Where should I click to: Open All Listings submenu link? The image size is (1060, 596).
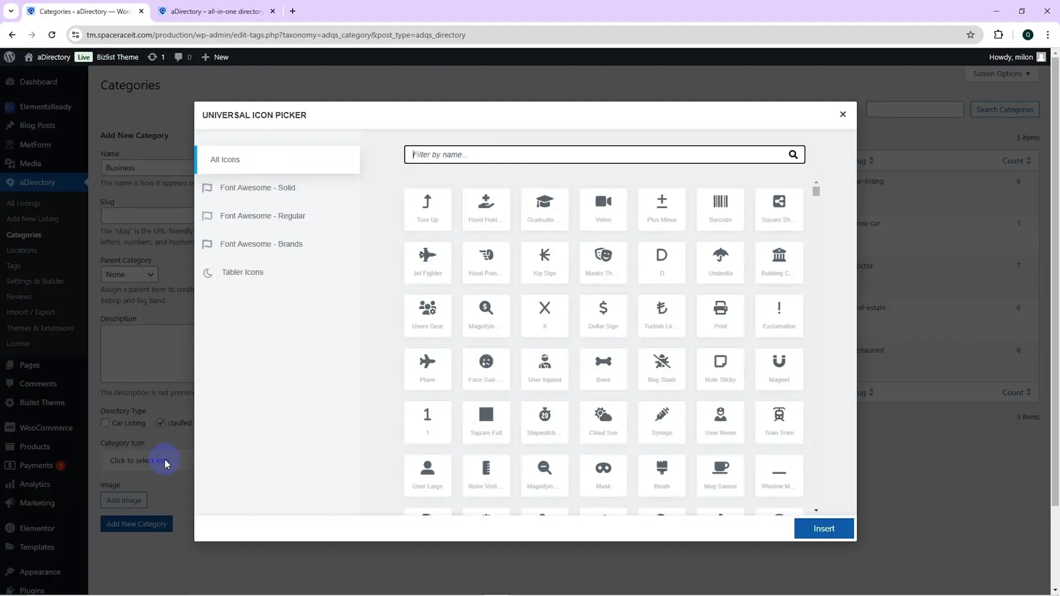tap(23, 203)
